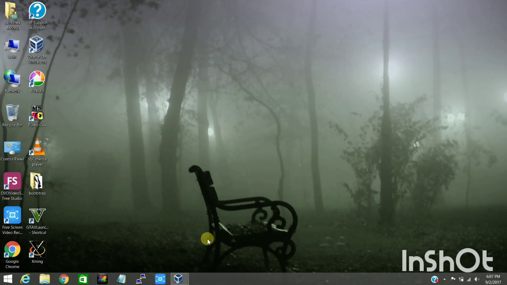This screenshot has height=285, width=507.
Task: Open Internet Explorer from the taskbar
Action: [x=25, y=279]
